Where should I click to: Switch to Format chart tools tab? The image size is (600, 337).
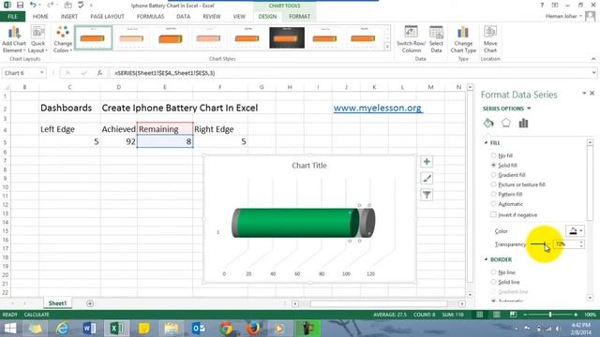299,17
